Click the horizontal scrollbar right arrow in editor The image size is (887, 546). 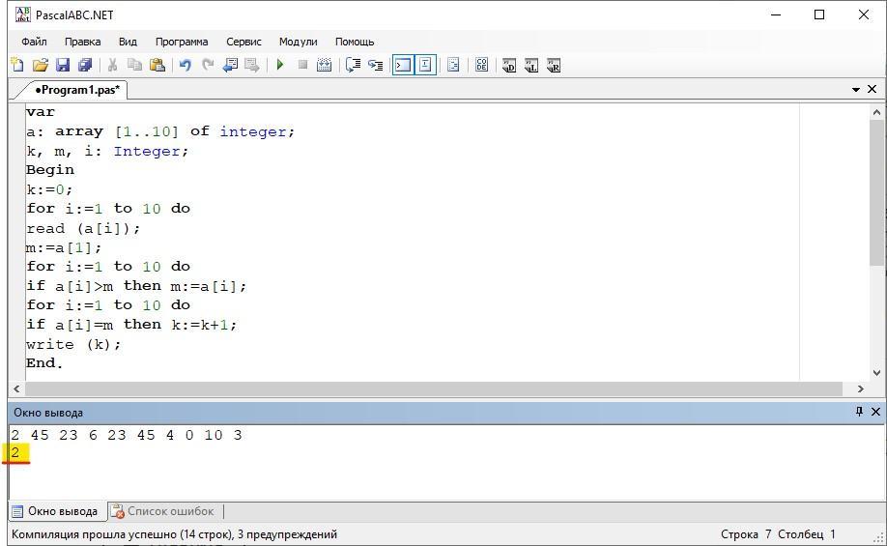(x=860, y=388)
